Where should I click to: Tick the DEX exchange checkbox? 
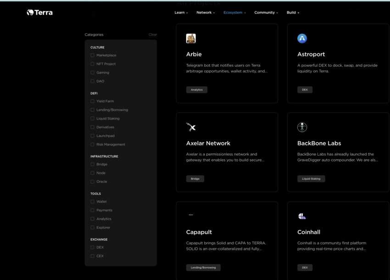(92, 247)
